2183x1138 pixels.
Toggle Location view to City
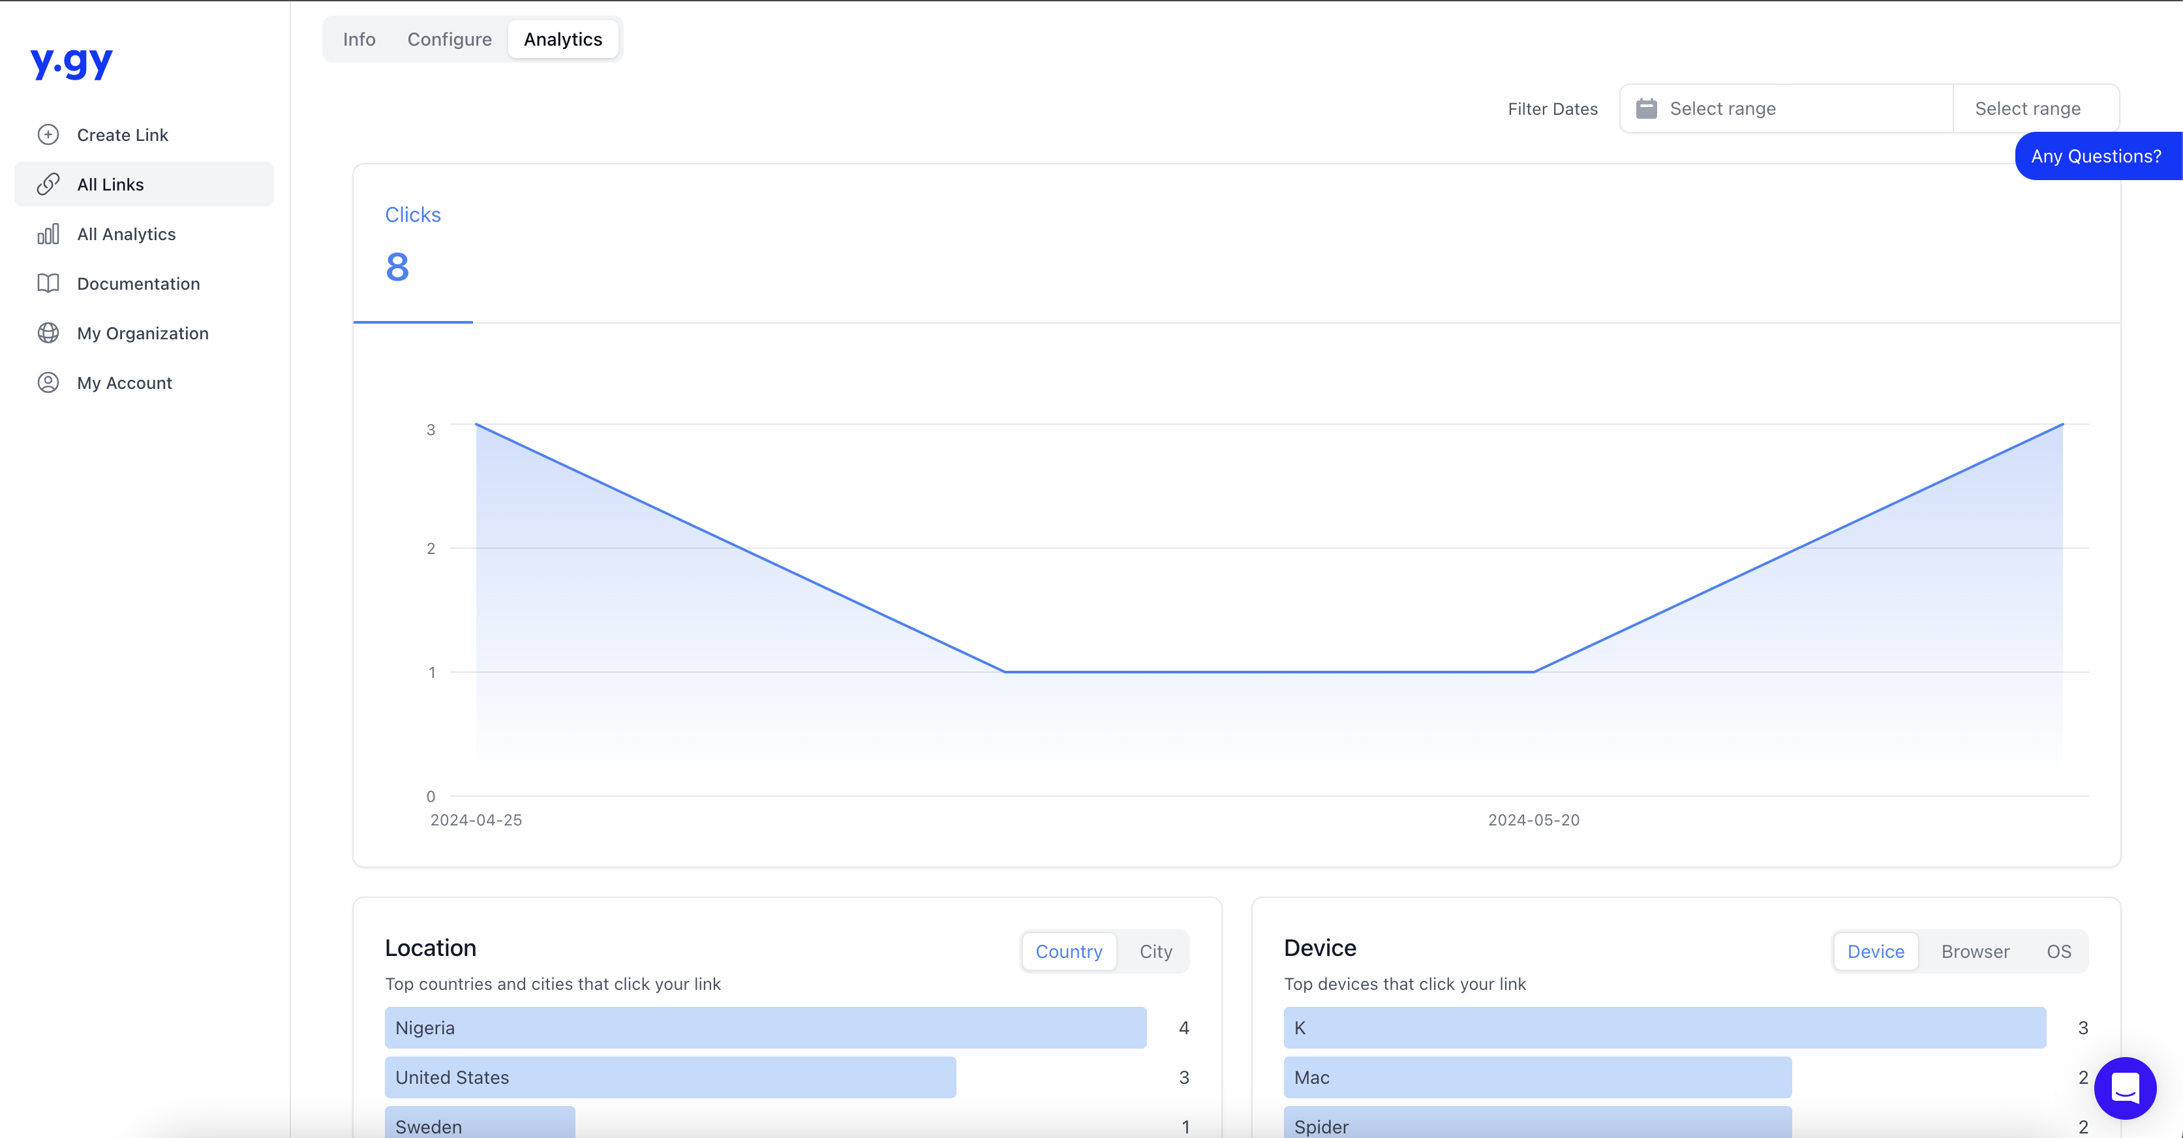[x=1155, y=951]
